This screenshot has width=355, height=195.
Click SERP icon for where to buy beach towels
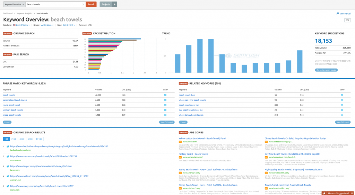click(x=341, y=115)
